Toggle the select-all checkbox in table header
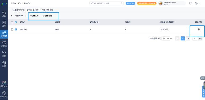The height and width of the screenshot is (100, 205). coord(16,22)
